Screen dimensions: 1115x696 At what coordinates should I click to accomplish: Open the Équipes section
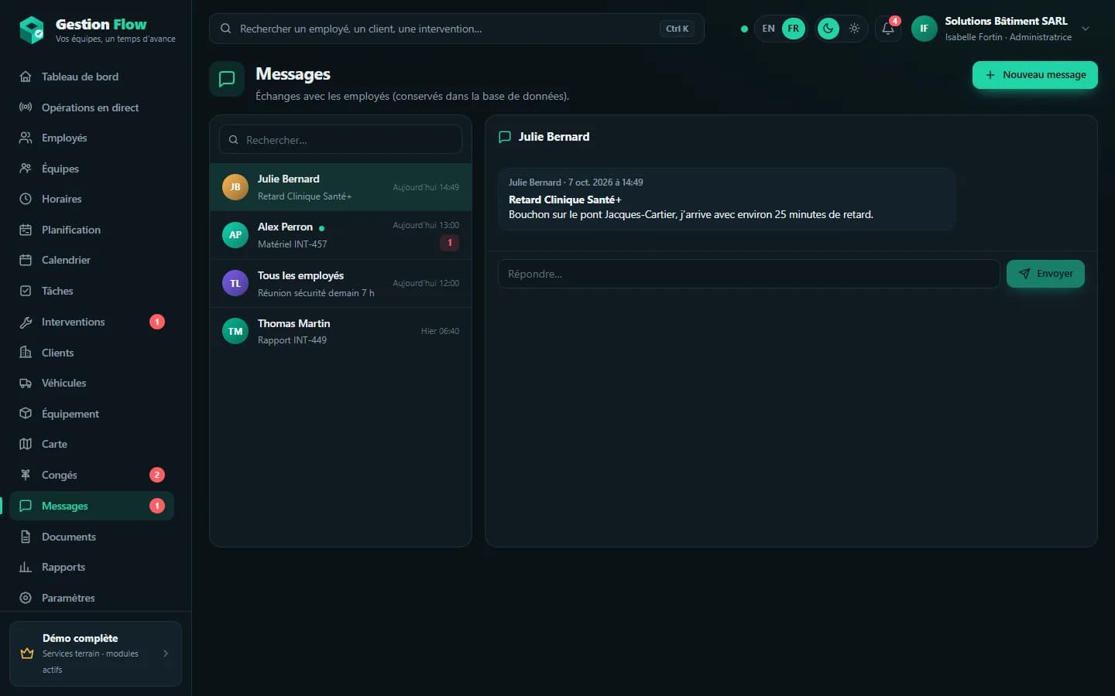tap(91, 169)
